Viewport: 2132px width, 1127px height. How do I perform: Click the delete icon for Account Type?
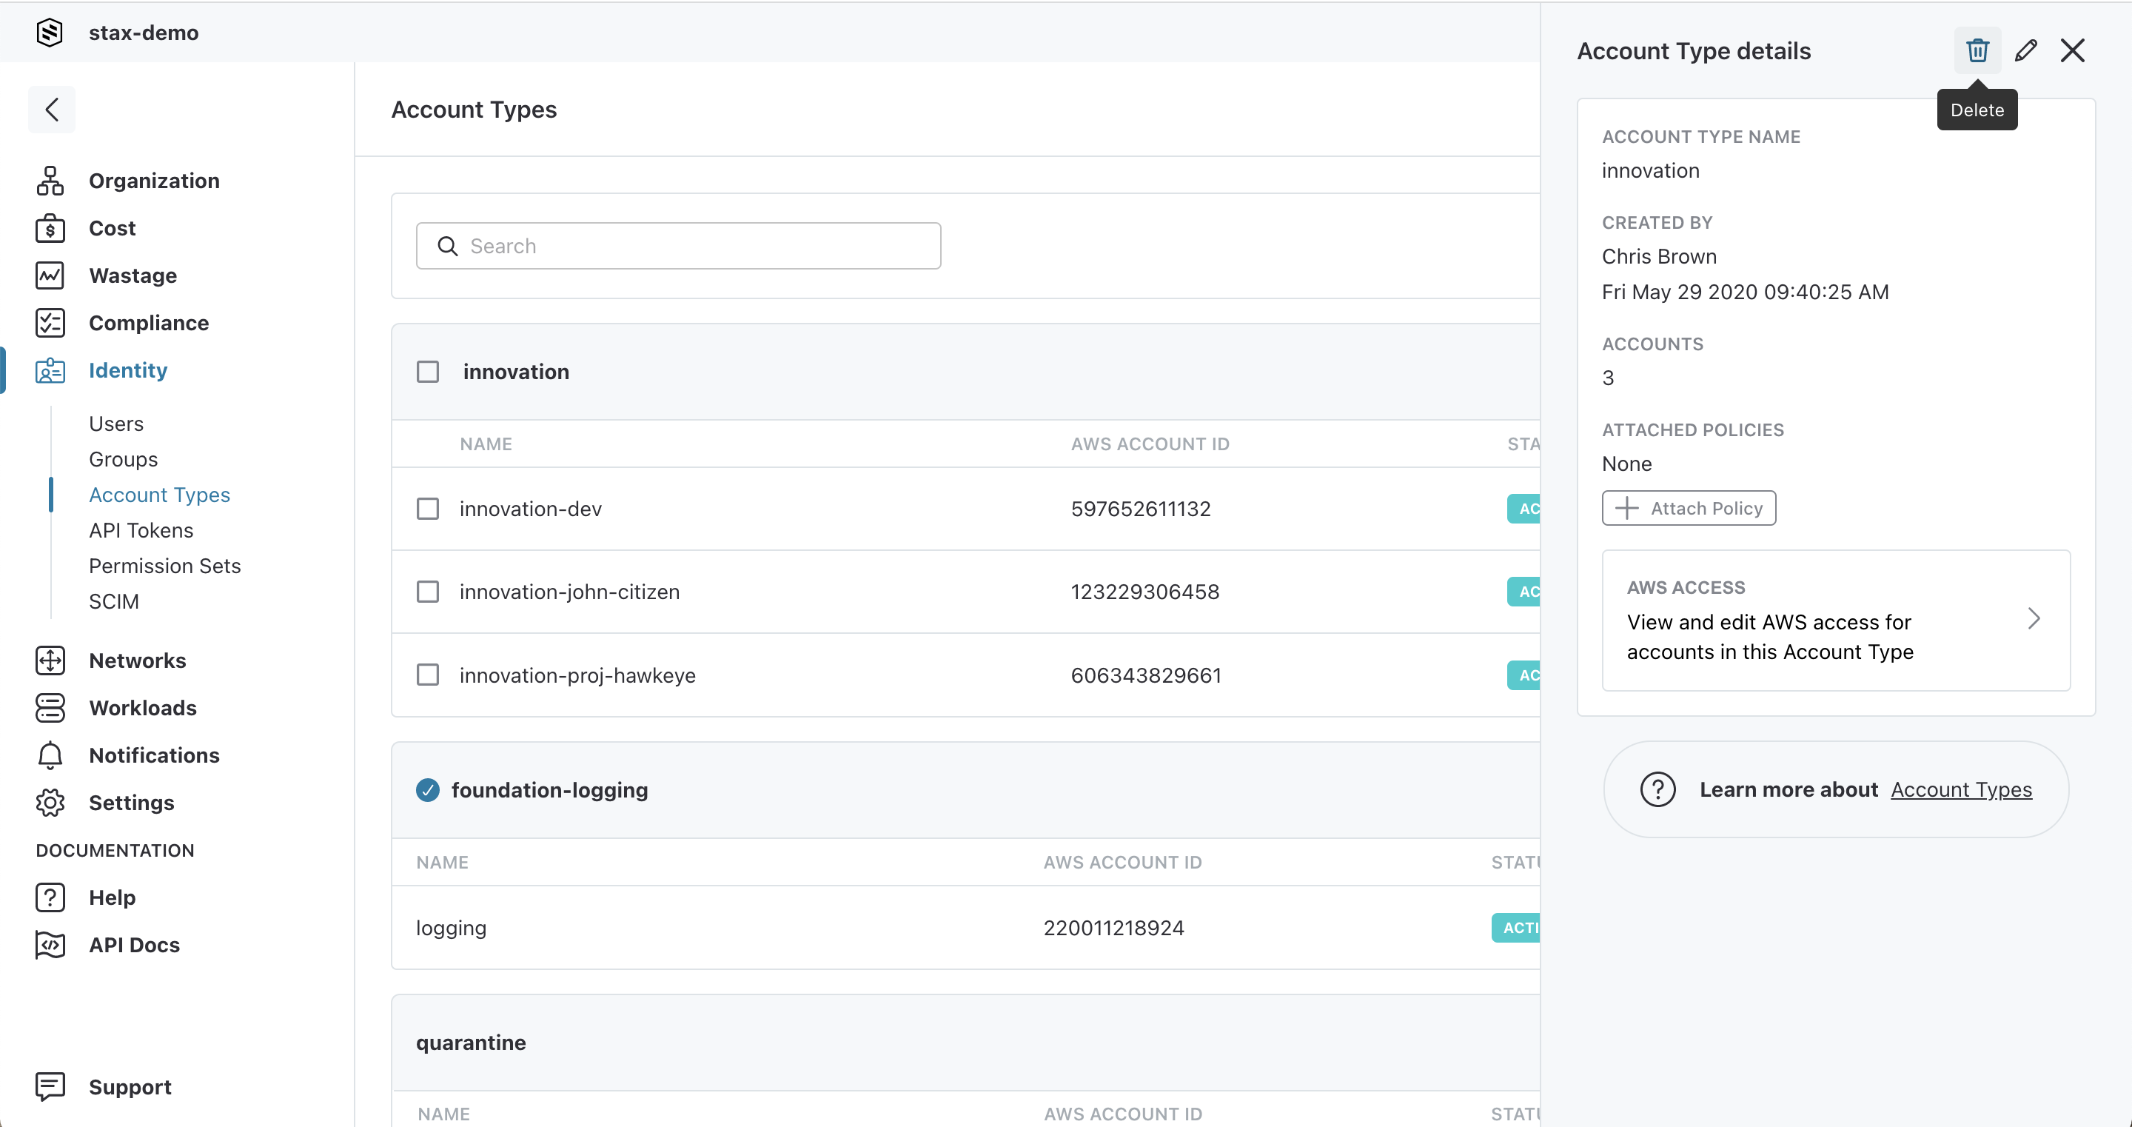[x=1977, y=51]
